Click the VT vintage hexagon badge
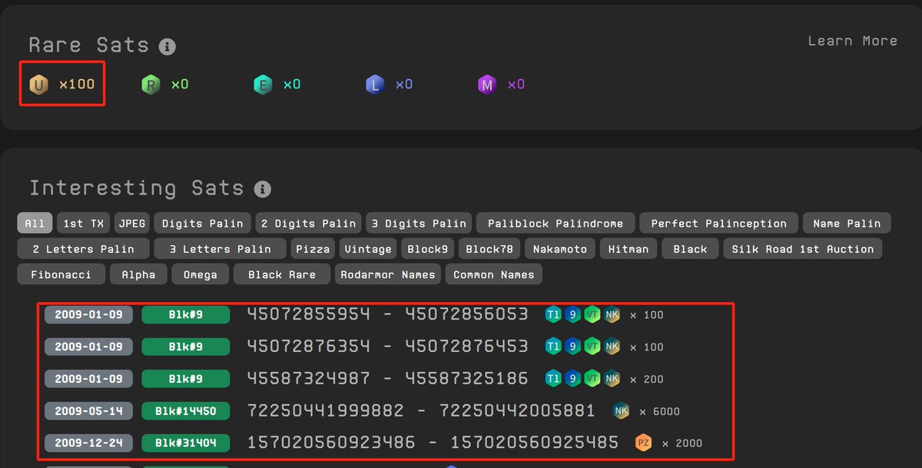Image resolution: width=922 pixels, height=468 pixels. point(592,314)
